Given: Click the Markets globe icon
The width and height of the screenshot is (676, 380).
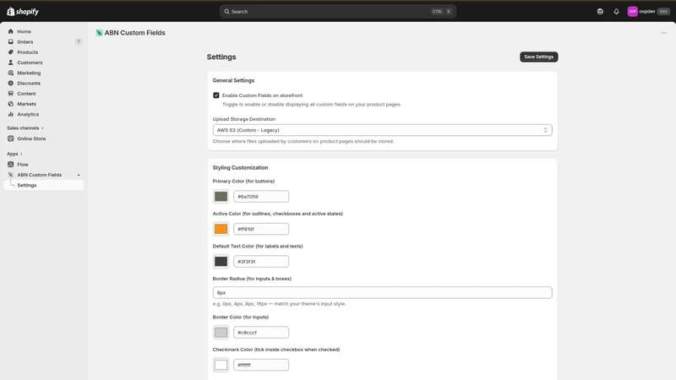Looking at the screenshot, I should [11, 104].
